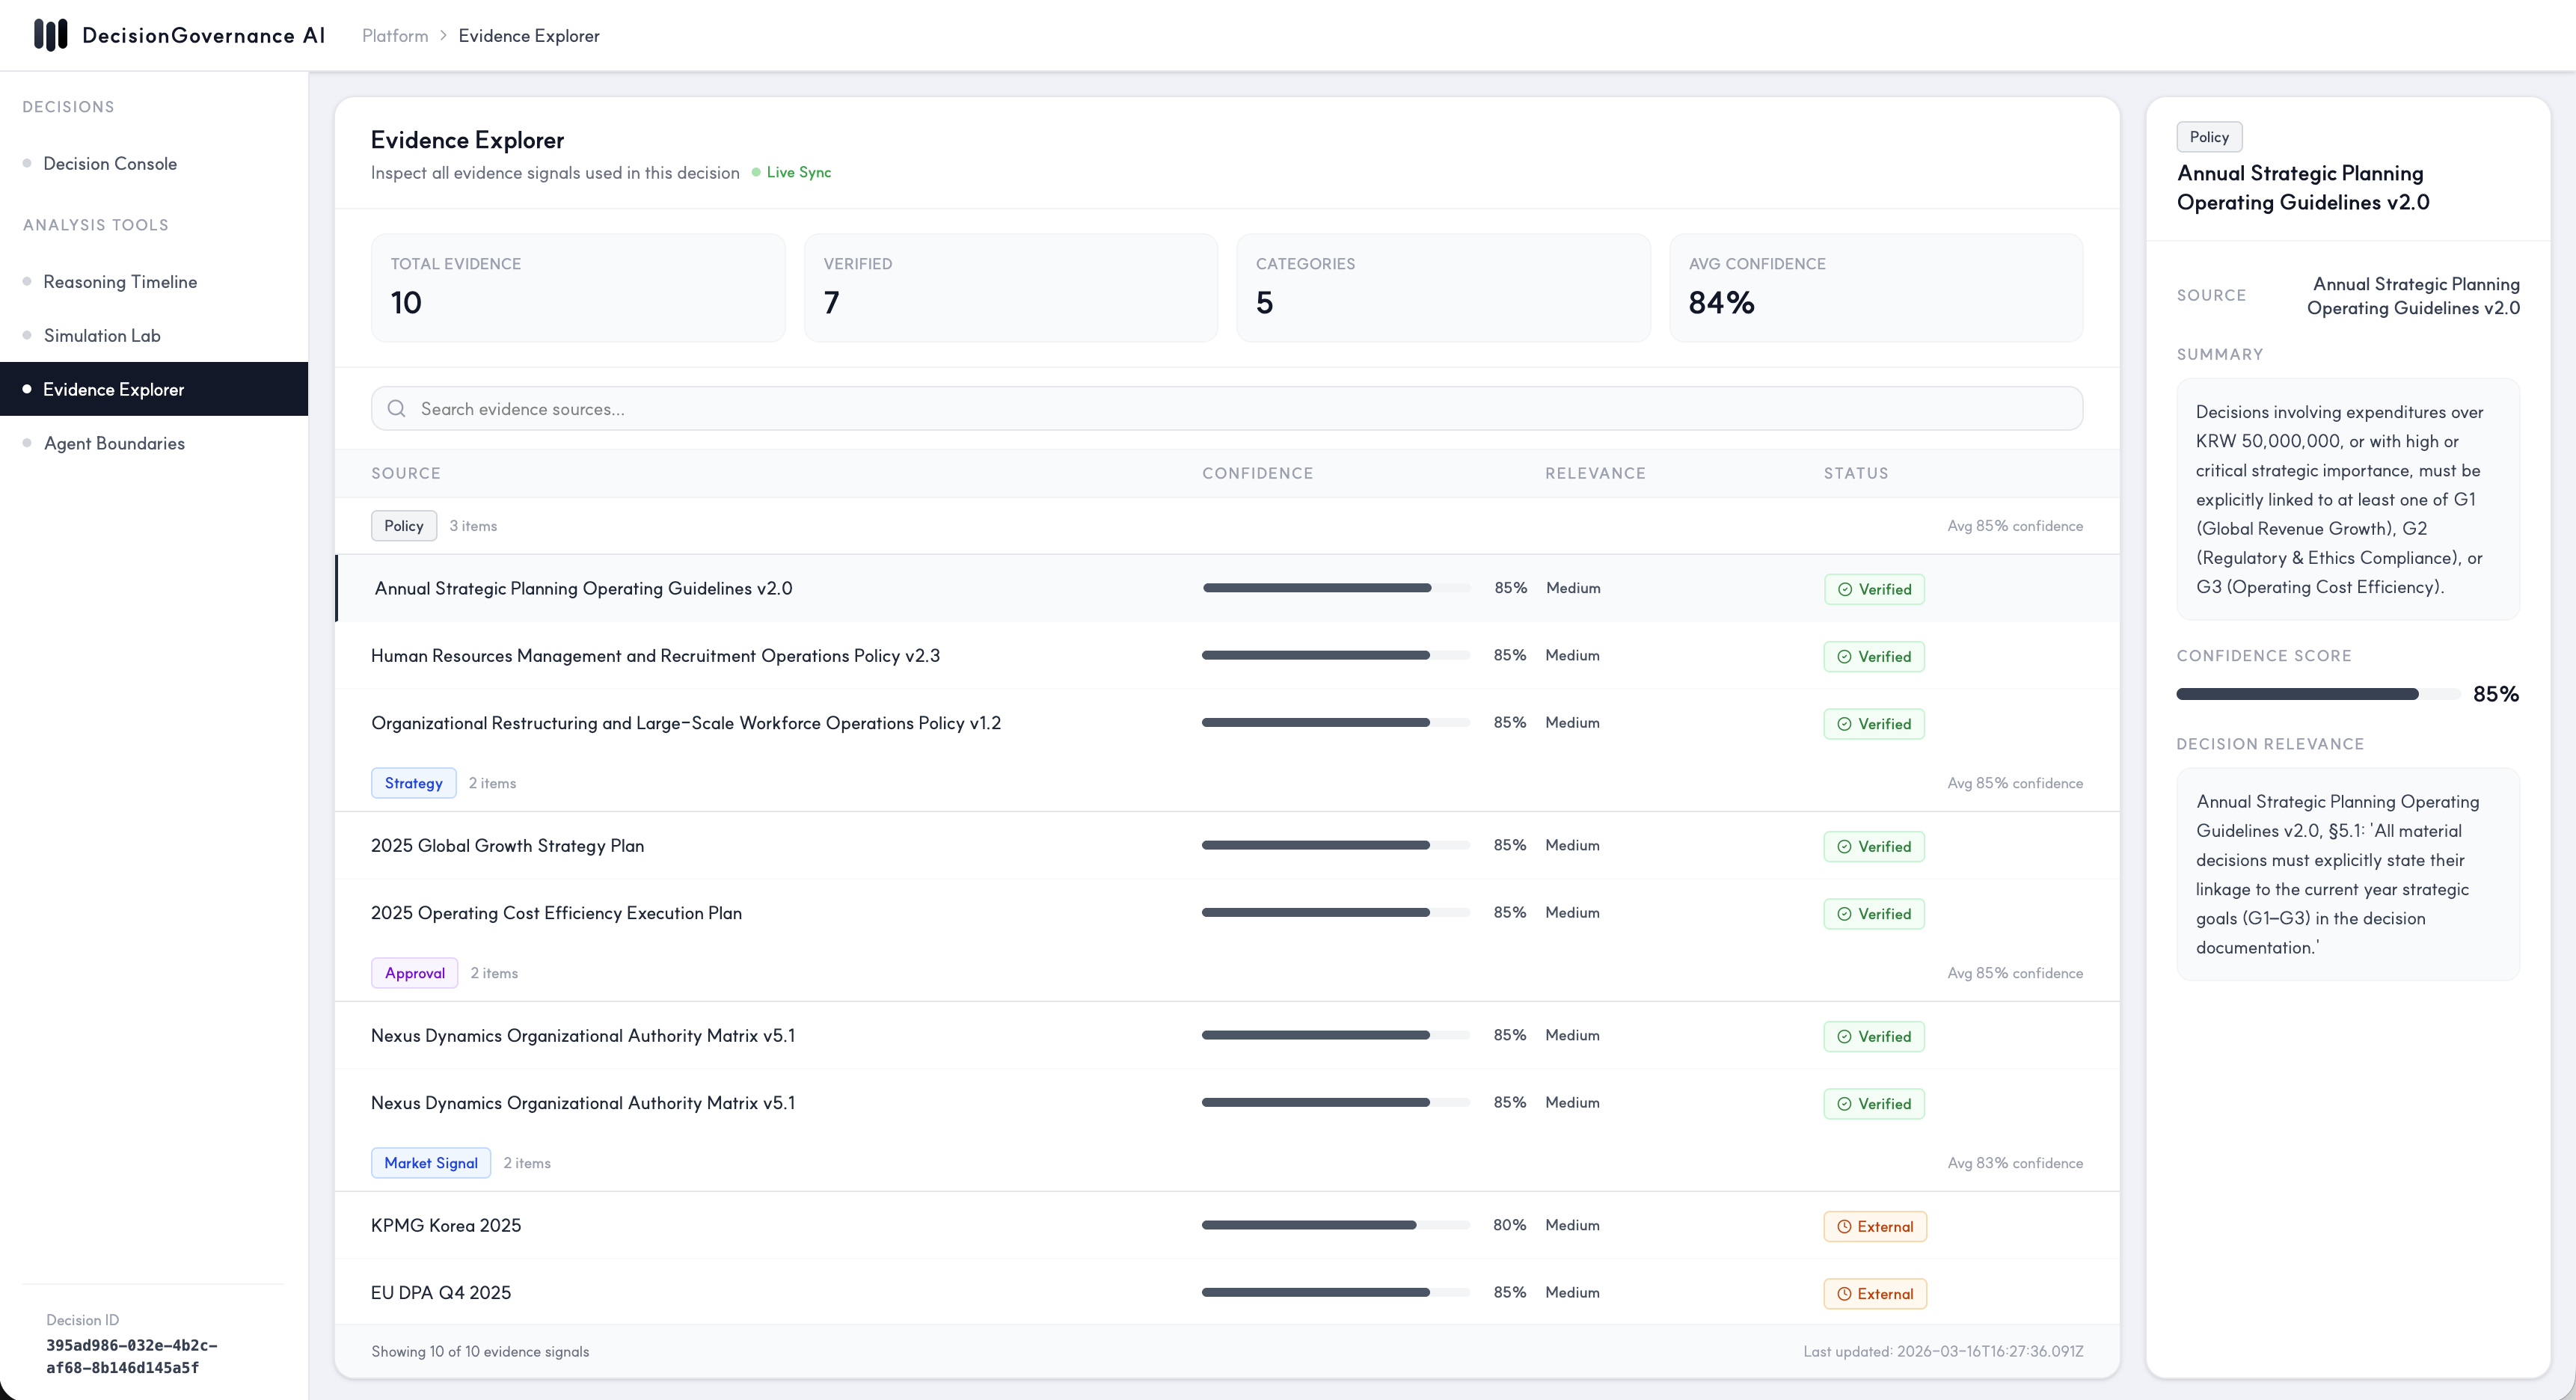Click the Verified badge for Operating Cost Efficiency plan
The image size is (2576, 1400).
coord(1874,914)
